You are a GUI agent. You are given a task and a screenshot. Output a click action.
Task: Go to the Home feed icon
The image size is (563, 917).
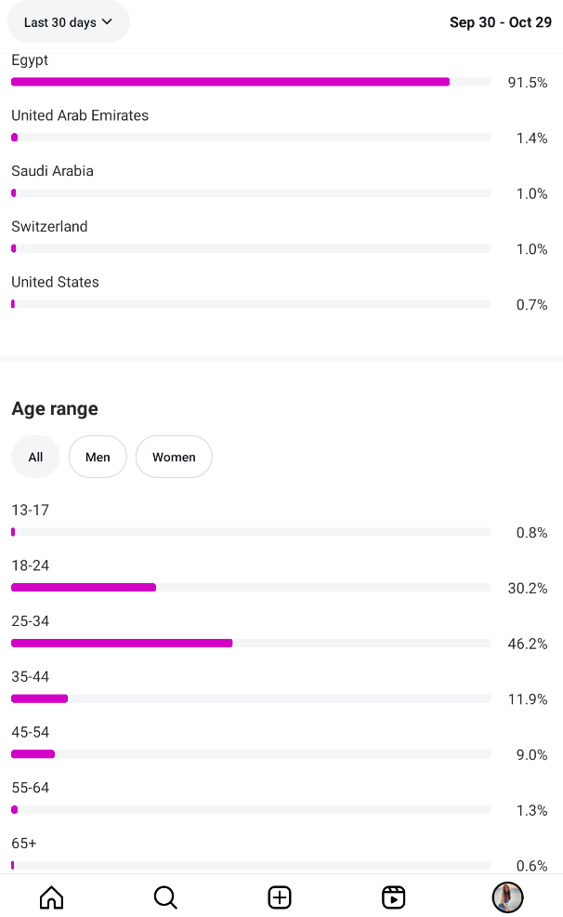click(x=52, y=897)
